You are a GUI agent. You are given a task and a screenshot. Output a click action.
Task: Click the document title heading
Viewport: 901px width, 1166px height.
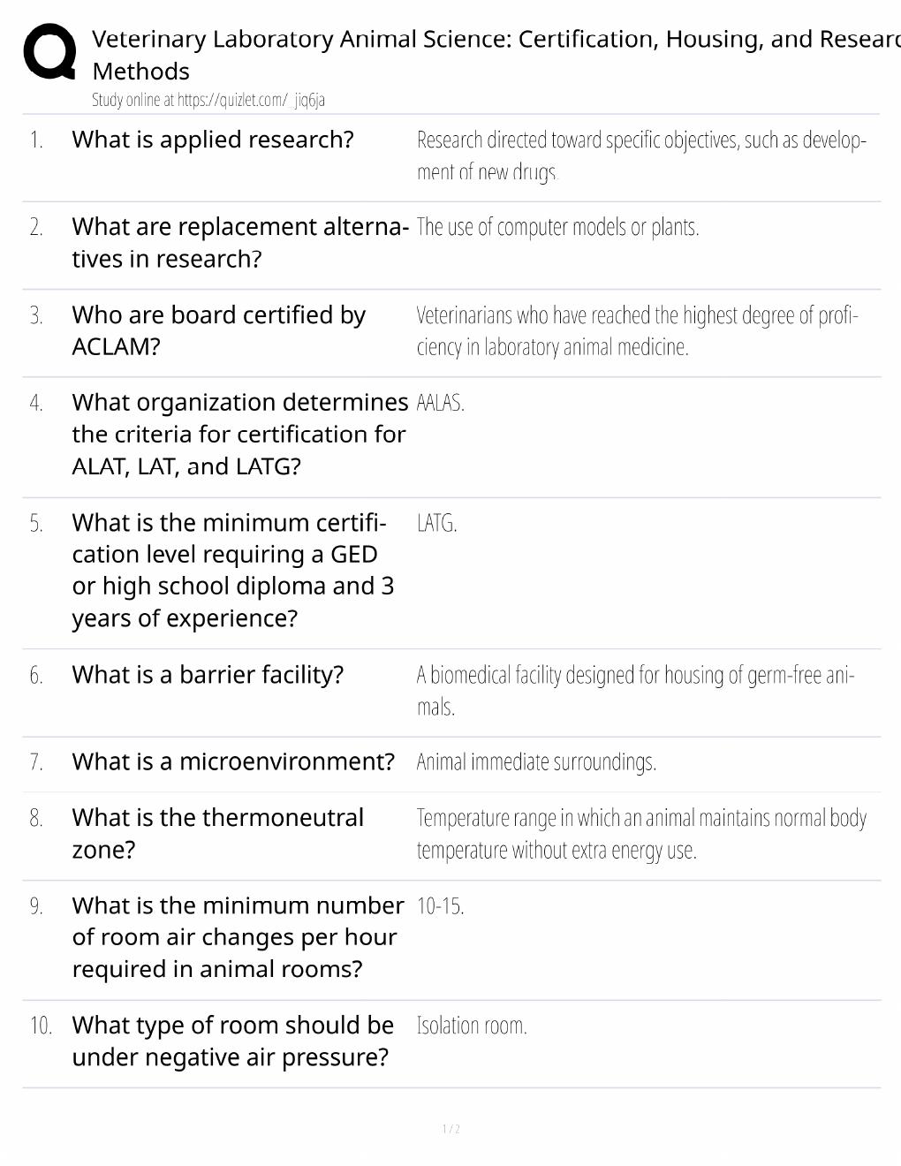click(x=496, y=55)
